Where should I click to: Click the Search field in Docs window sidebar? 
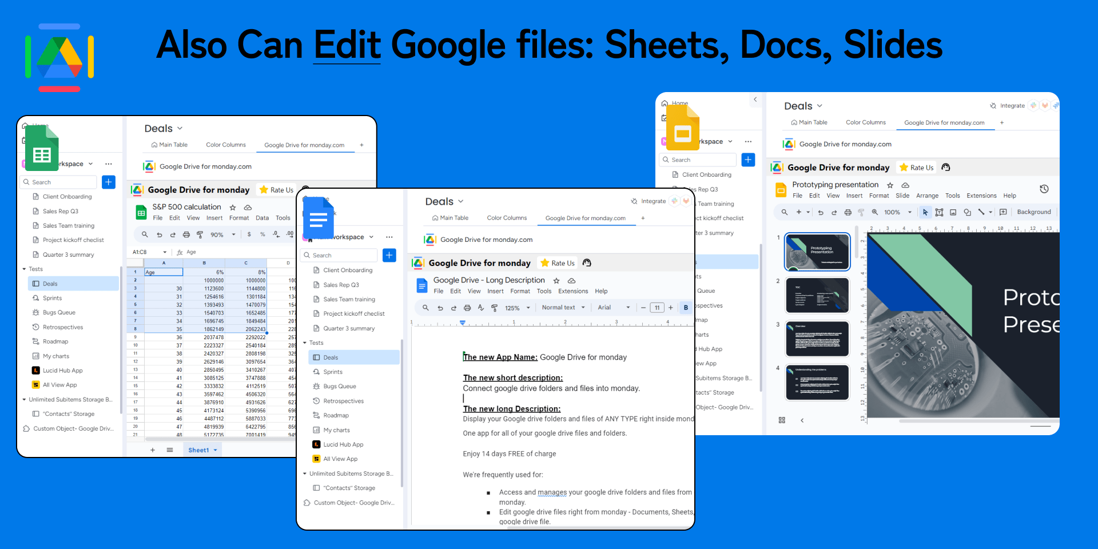(339, 255)
